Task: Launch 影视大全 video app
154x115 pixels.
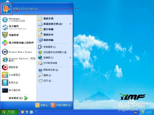Action: [x=5, y=82]
